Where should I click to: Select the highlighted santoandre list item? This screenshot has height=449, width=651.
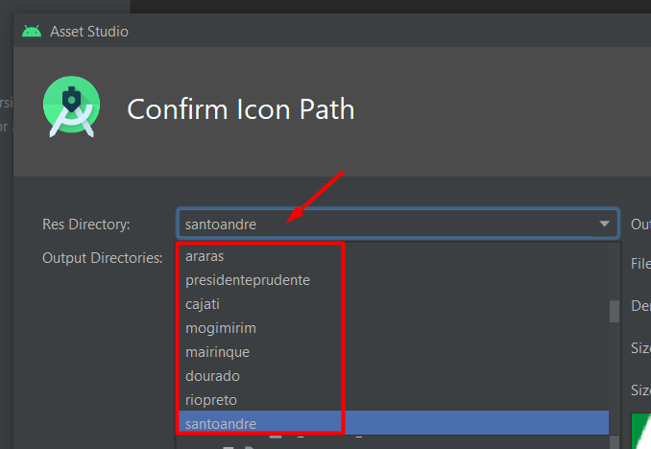coord(220,423)
